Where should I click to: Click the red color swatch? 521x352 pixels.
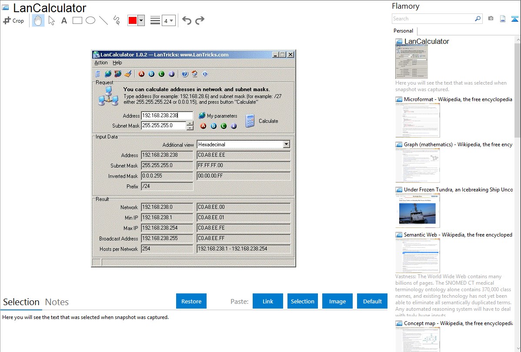point(133,20)
